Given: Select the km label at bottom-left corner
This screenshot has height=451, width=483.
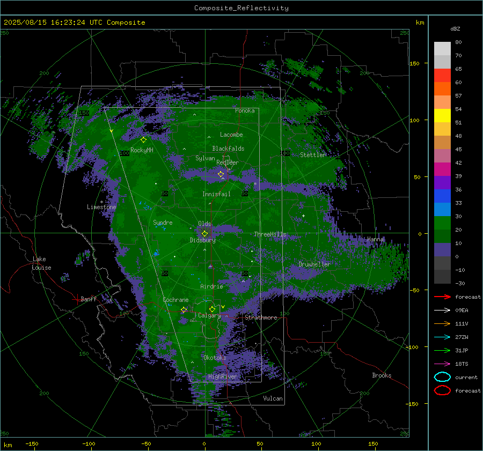Looking at the screenshot, I should (8, 445).
